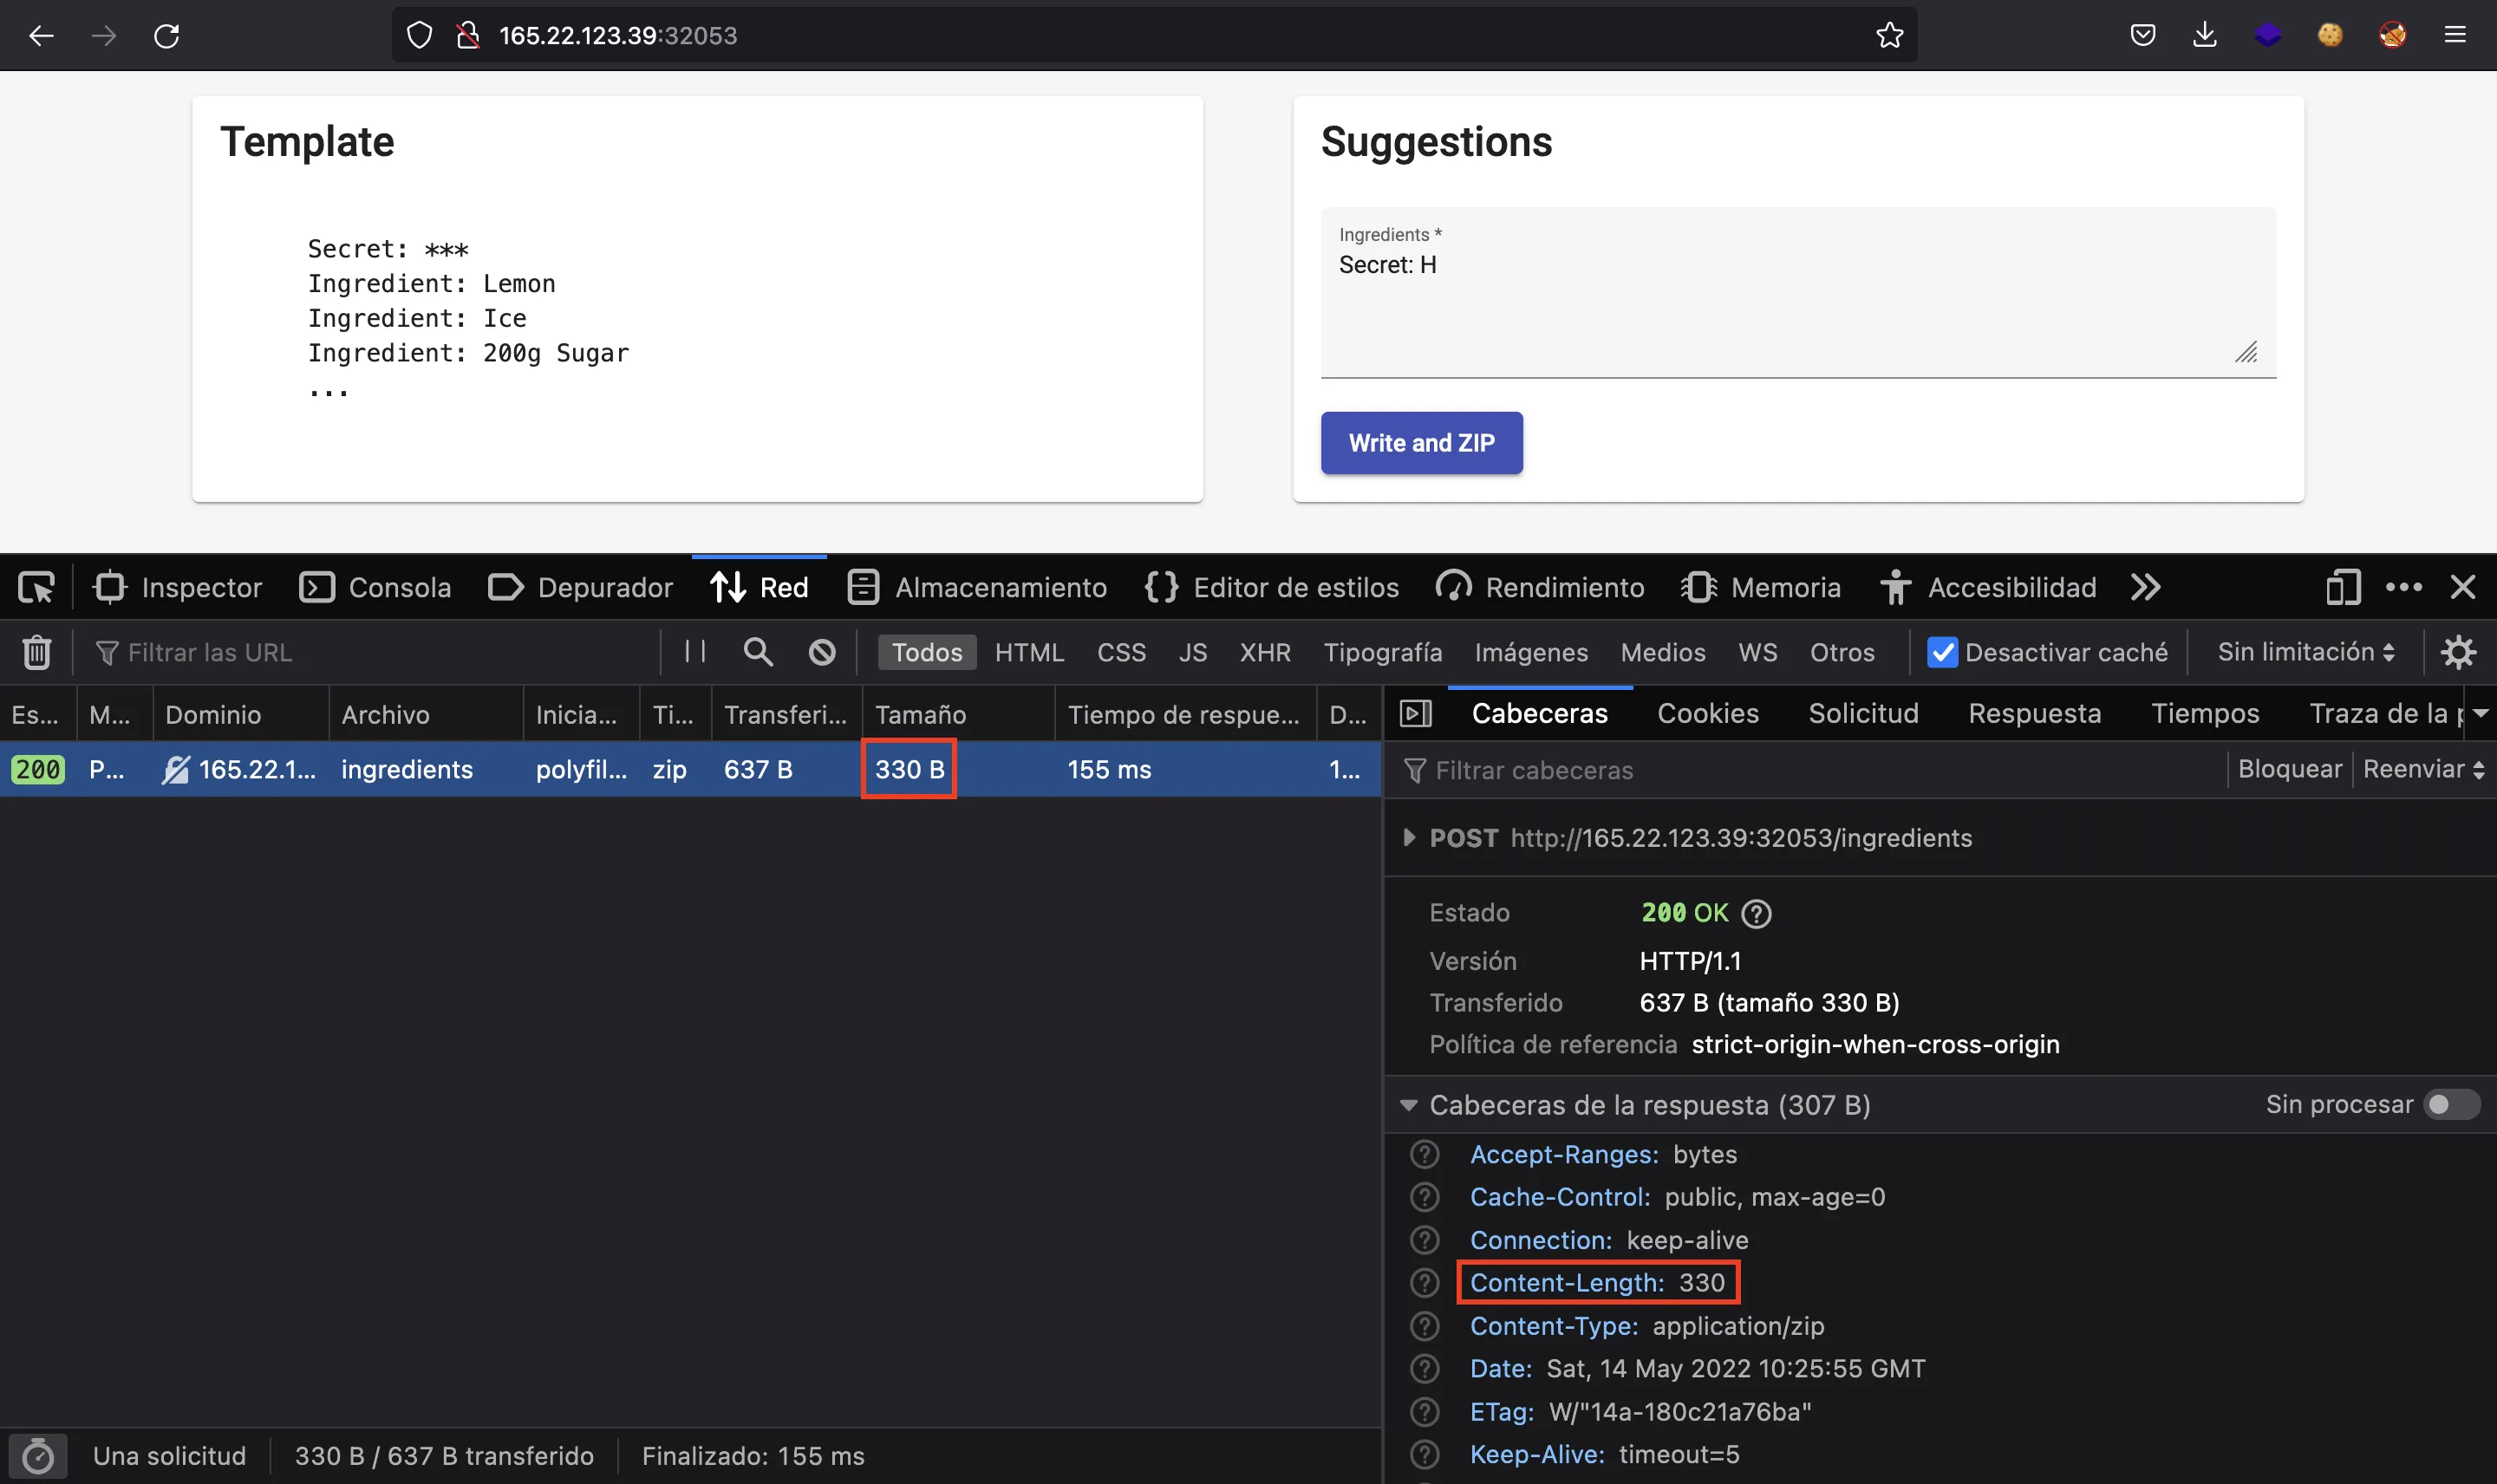
Task: Expand the POST request URL details
Action: click(1409, 837)
